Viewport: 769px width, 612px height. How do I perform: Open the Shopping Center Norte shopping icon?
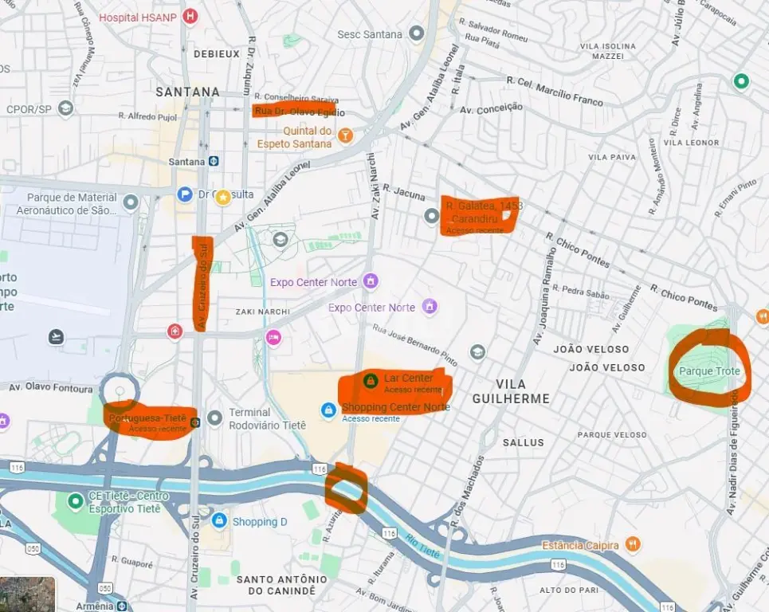pyautogui.click(x=328, y=410)
